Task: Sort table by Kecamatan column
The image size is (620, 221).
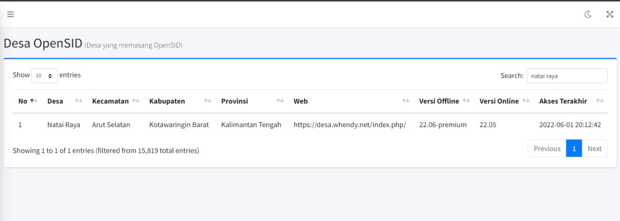Action: [115, 101]
